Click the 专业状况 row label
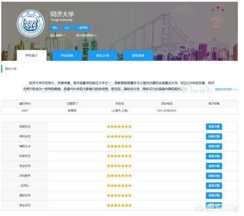Image resolution: width=244 pixels, height=216 pixels. point(25,166)
